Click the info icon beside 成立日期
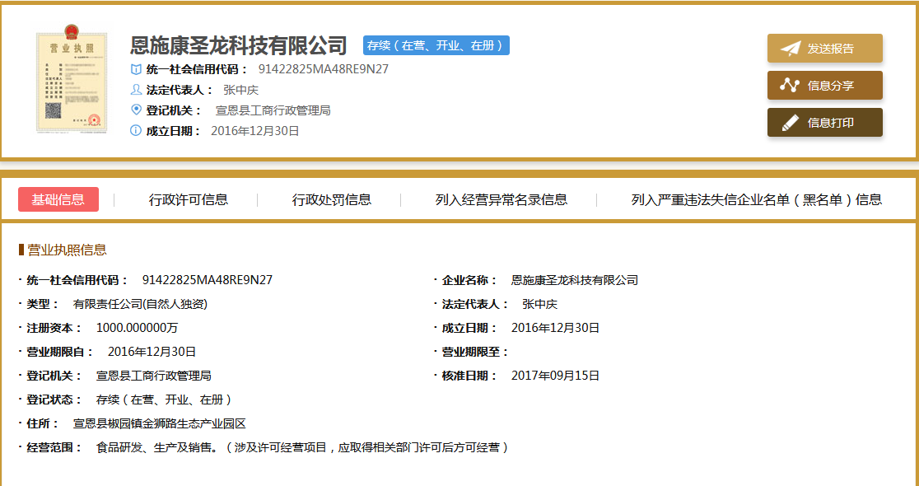919x486 pixels. [x=136, y=131]
